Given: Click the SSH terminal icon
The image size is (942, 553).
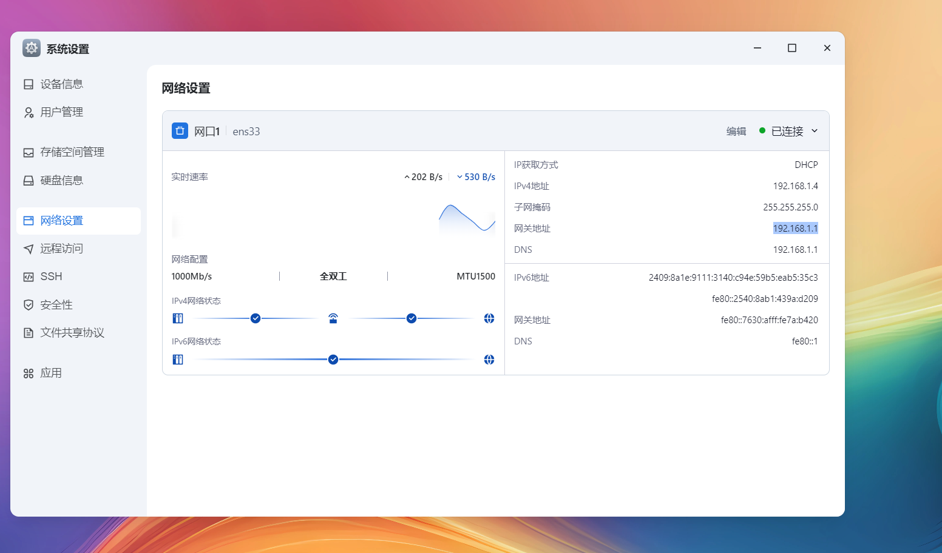Looking at the screenshot, I should click(x=29, y=276).
